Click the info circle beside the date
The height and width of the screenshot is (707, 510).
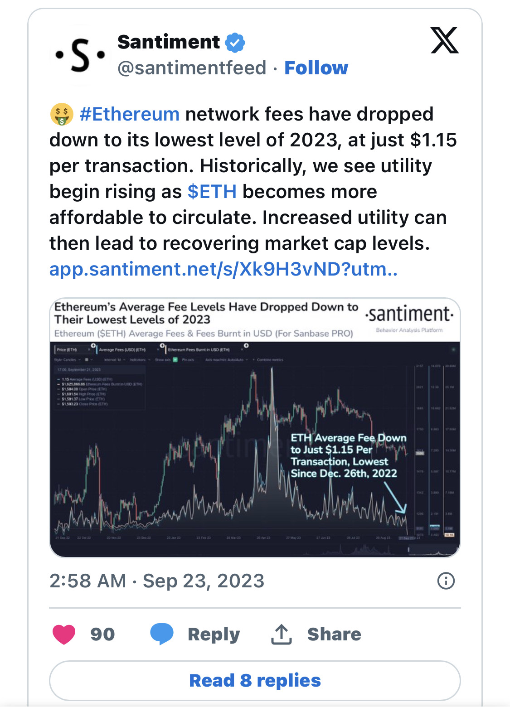[x=446, y=581]
